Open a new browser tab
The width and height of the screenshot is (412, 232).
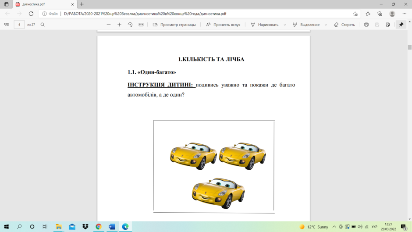pos(82,4)
